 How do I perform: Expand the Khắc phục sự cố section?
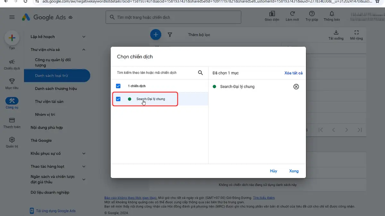point(84,154)
